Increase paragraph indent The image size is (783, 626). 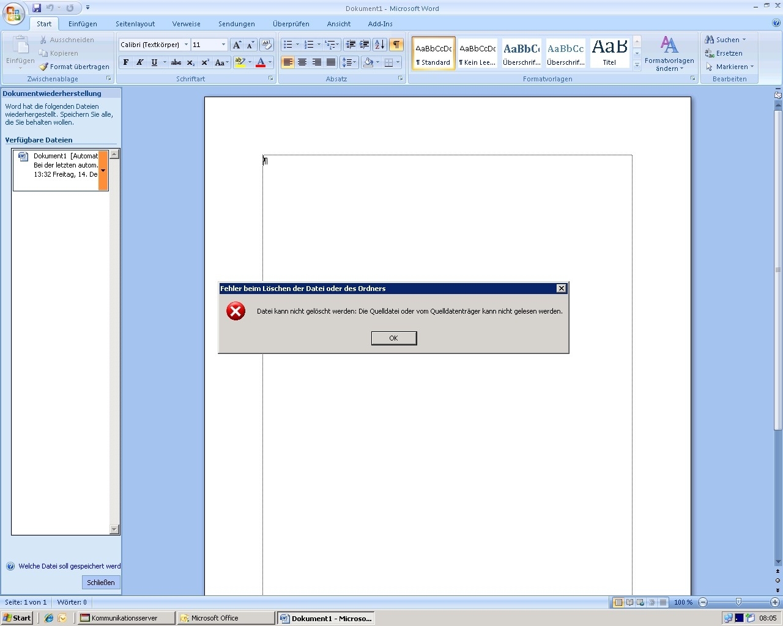(x=365, y=45)
